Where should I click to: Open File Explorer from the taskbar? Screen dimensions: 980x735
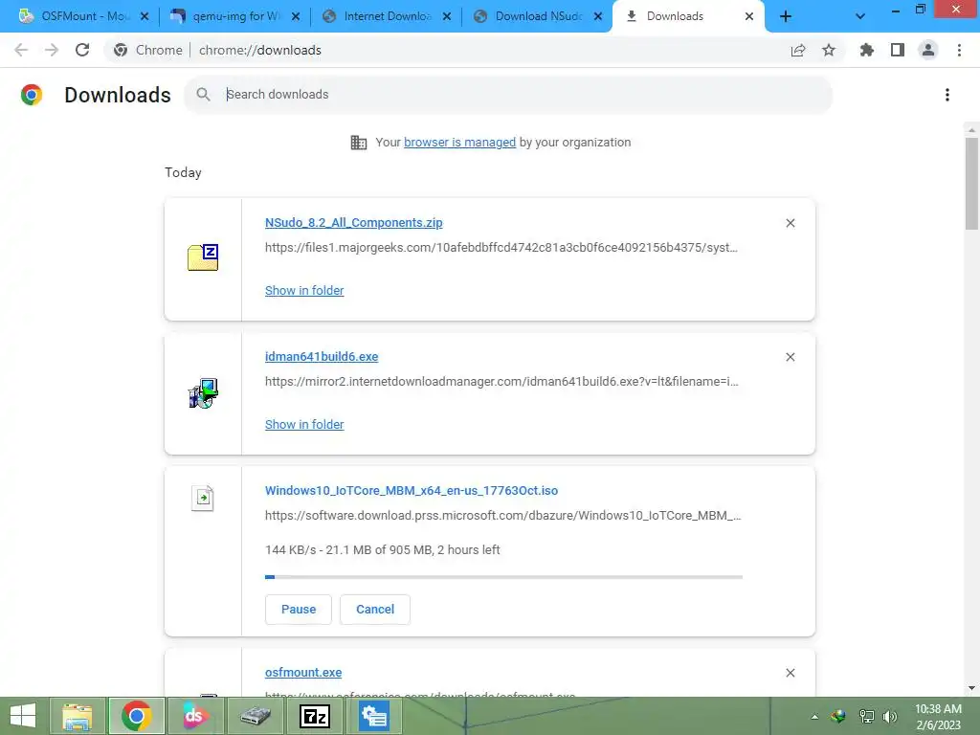77,716
